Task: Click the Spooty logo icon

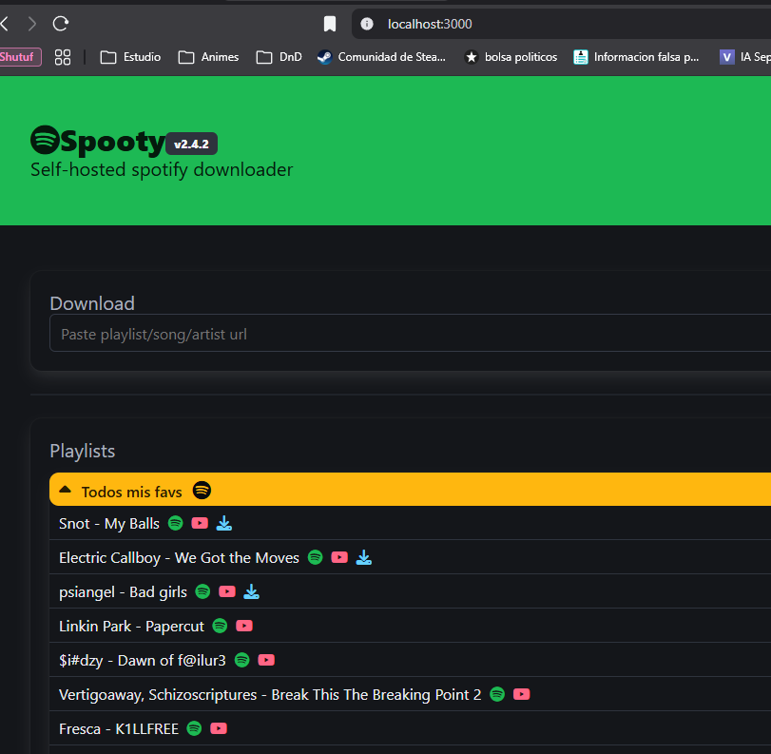Action: point(46,140)
